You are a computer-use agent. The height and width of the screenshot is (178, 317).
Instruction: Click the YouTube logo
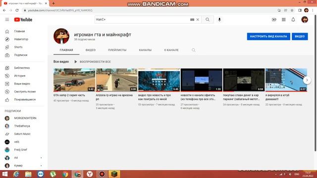click(x=23, y=20)
